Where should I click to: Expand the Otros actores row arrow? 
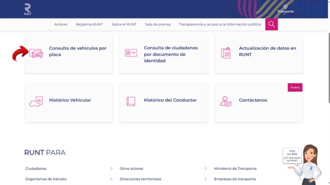click(x=206, y=169)
